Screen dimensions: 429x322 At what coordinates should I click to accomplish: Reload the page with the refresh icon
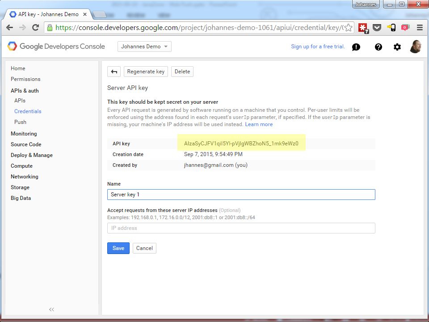tap(36, 27)
